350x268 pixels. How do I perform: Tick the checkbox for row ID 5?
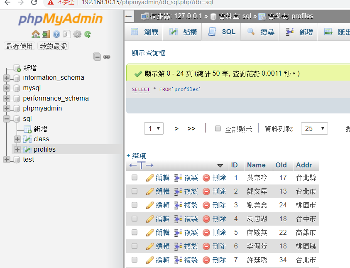click(135, 232)
